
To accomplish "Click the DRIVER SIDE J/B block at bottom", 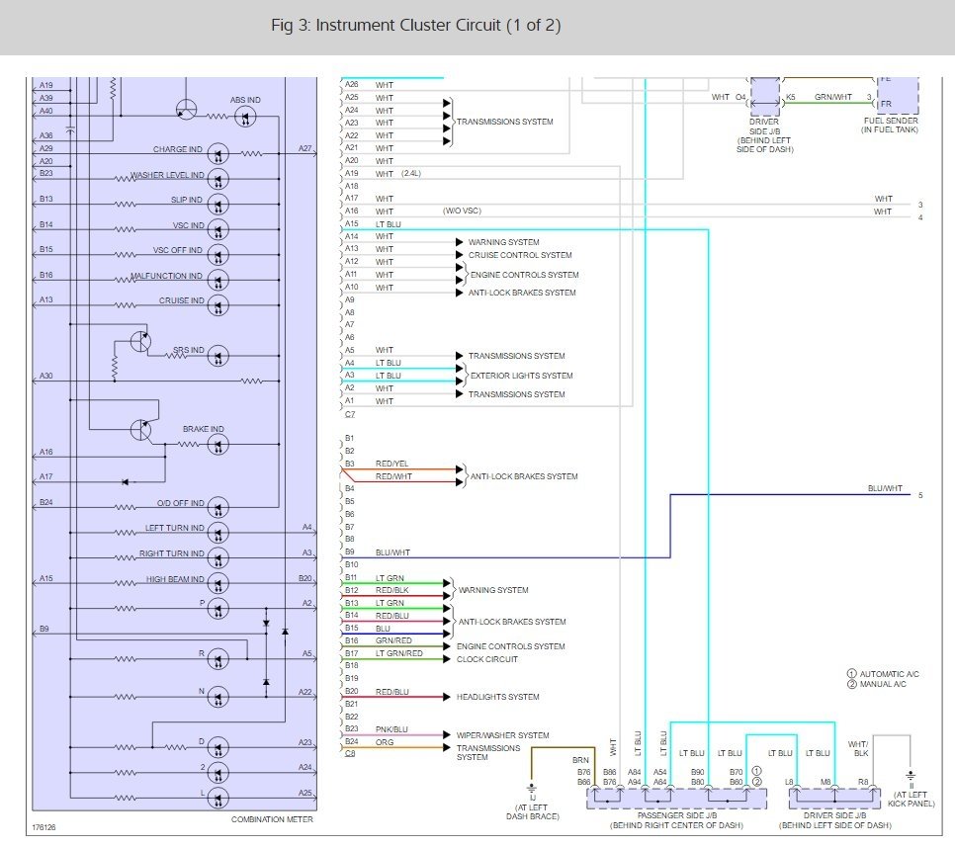I will pyautogui.click(x=834, y=798).
